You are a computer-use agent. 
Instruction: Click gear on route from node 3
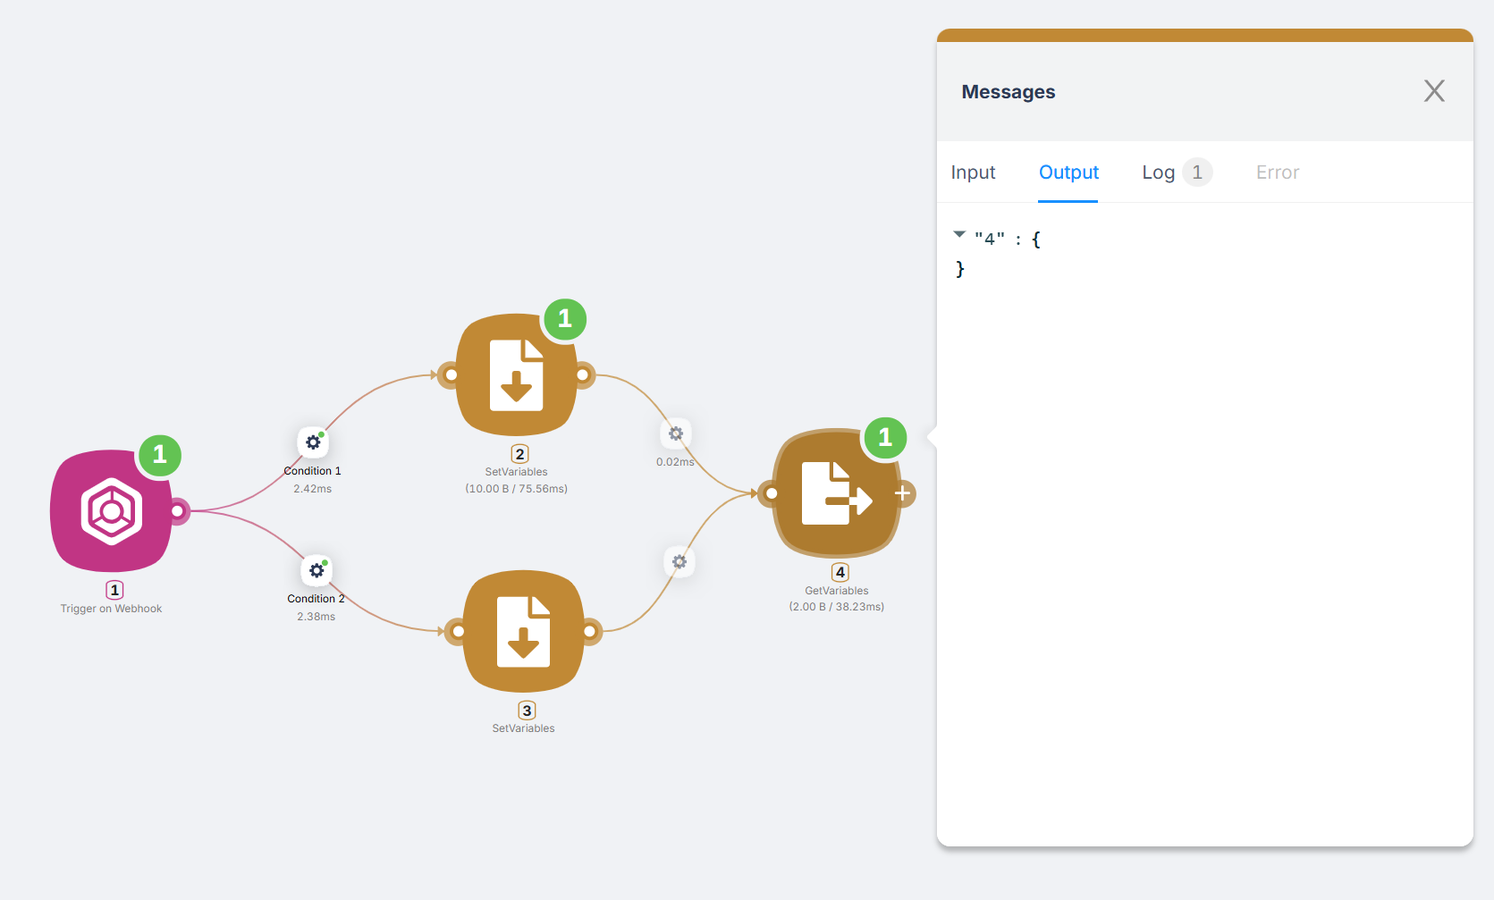(679, 562)
